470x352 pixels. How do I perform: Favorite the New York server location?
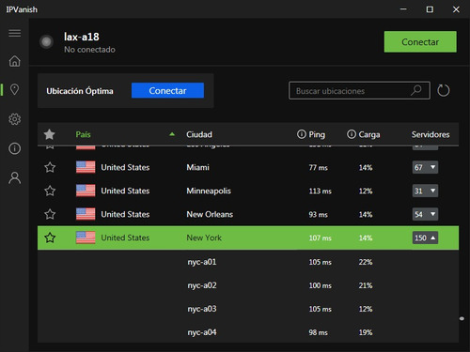pos(50,237)
